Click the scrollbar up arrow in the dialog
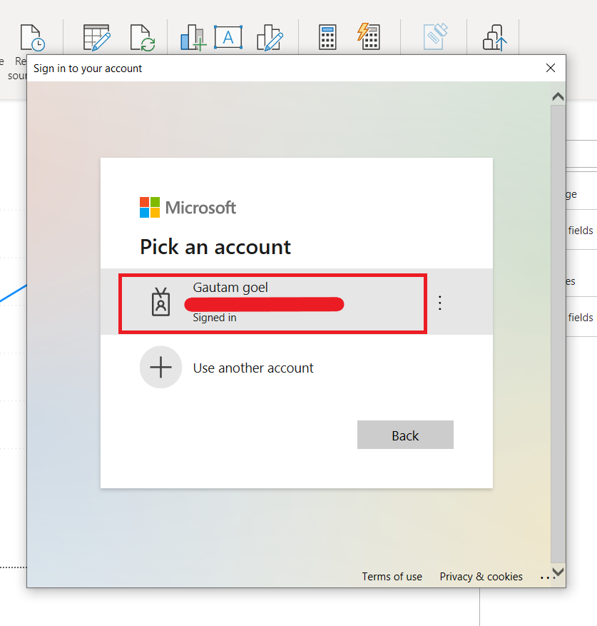Viewport: 597px width, 626px height. 558,96
